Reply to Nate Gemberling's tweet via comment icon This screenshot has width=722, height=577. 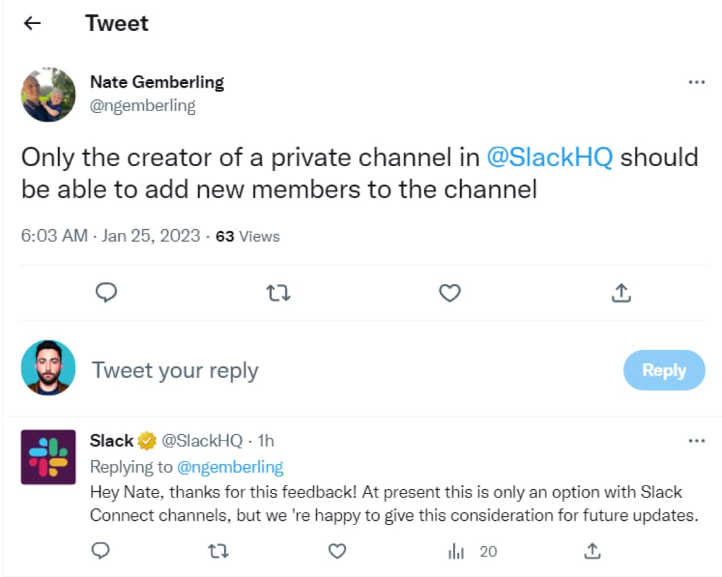click(107, 293)
